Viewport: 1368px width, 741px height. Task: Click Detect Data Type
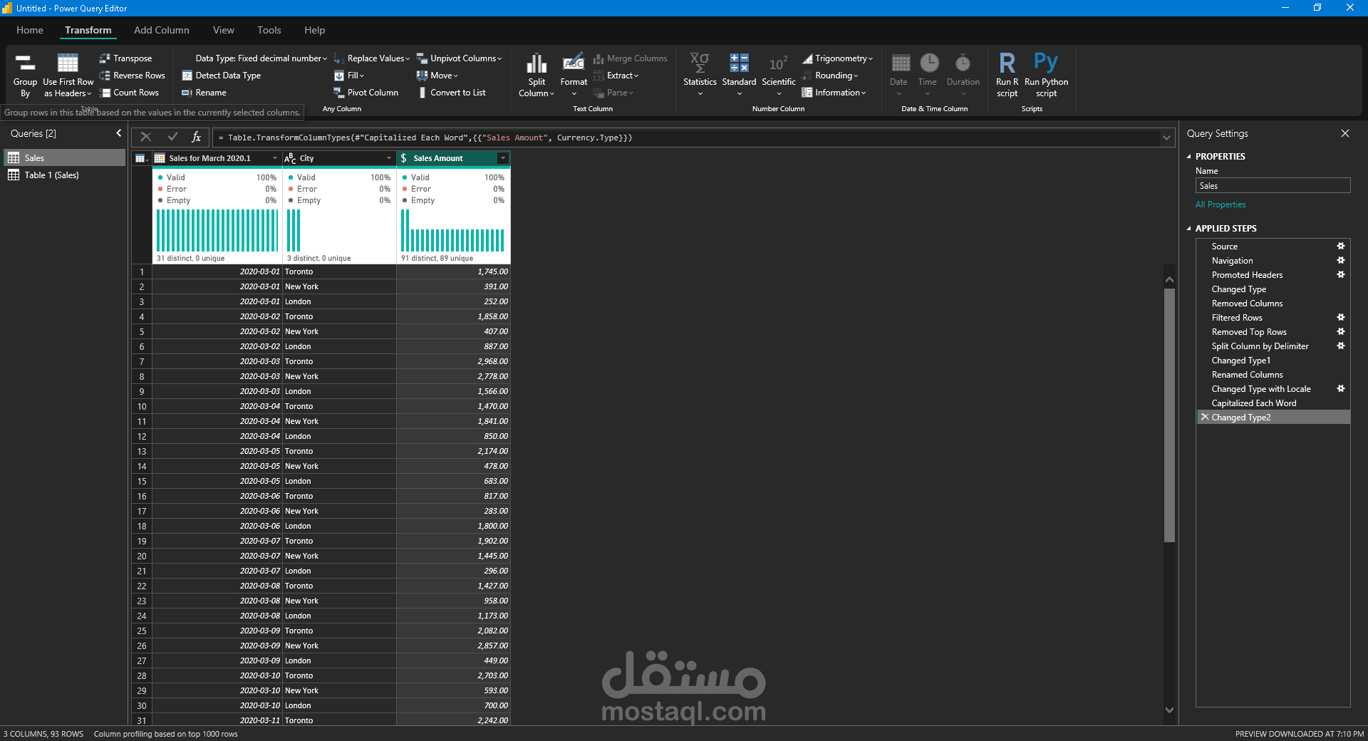(x=222, y=76)
